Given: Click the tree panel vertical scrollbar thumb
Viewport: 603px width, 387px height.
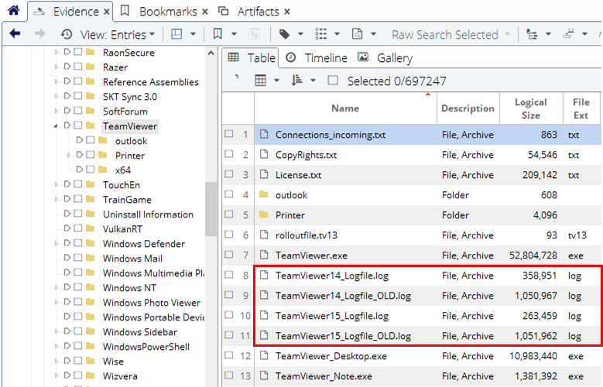Looking at the screenshot, I should 211,208.
